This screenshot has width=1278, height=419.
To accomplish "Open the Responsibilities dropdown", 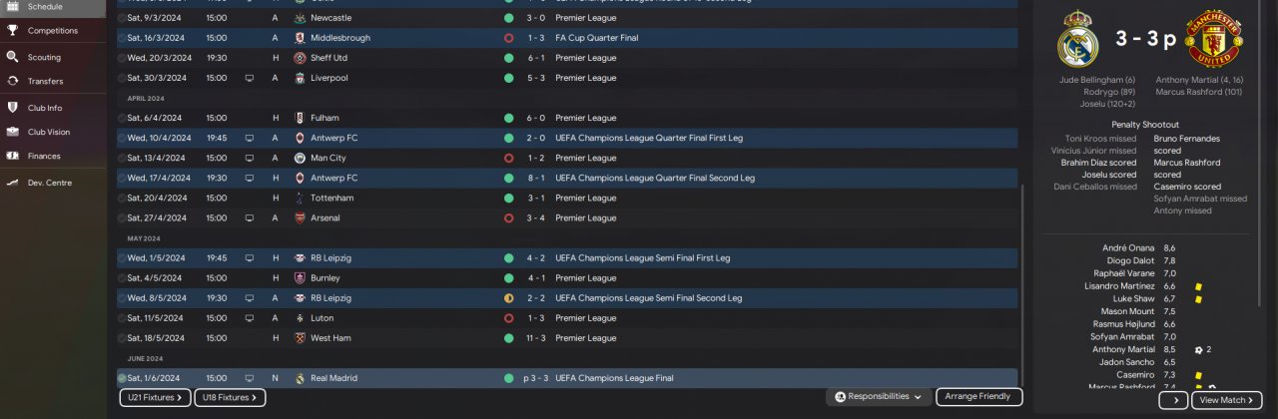I will coord(878,397).
